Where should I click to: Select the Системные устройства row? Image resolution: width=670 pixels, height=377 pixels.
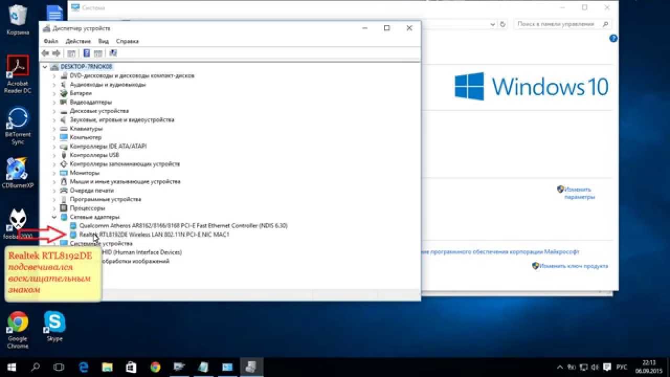click(101, 243)
